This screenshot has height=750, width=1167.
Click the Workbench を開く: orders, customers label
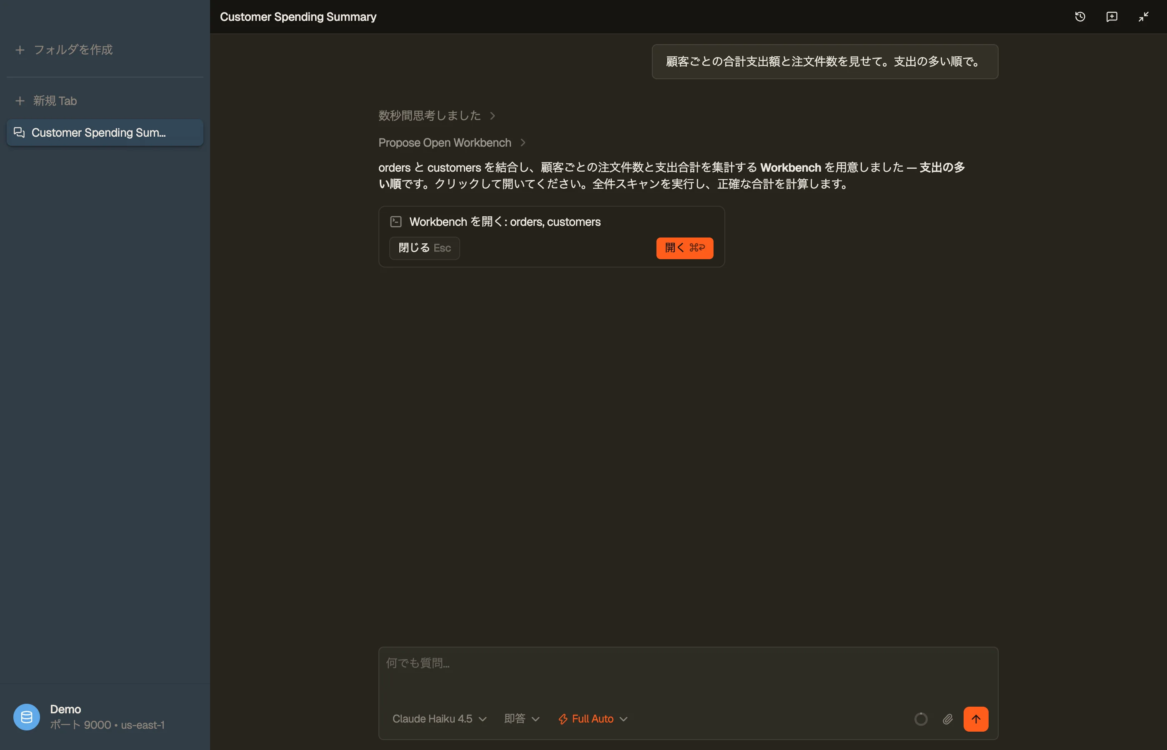point(505,222)
